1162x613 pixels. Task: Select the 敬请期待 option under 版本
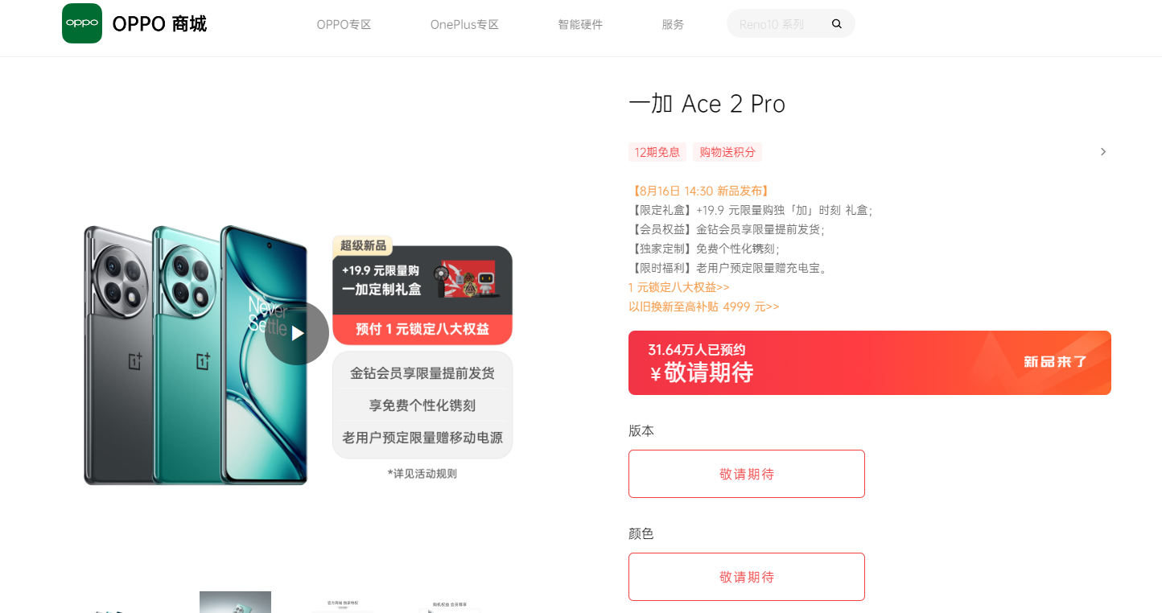click(747, 474)
